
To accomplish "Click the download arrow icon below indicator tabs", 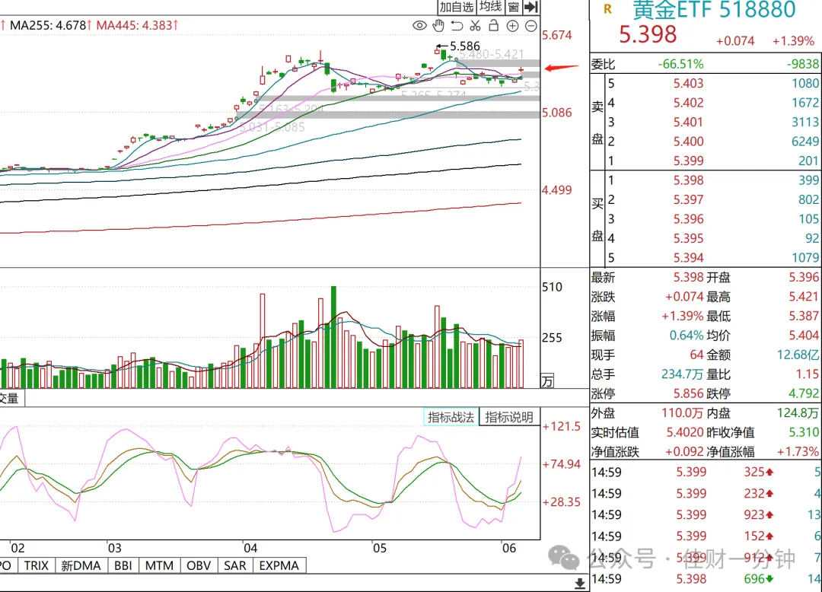I will click(580, 583).
